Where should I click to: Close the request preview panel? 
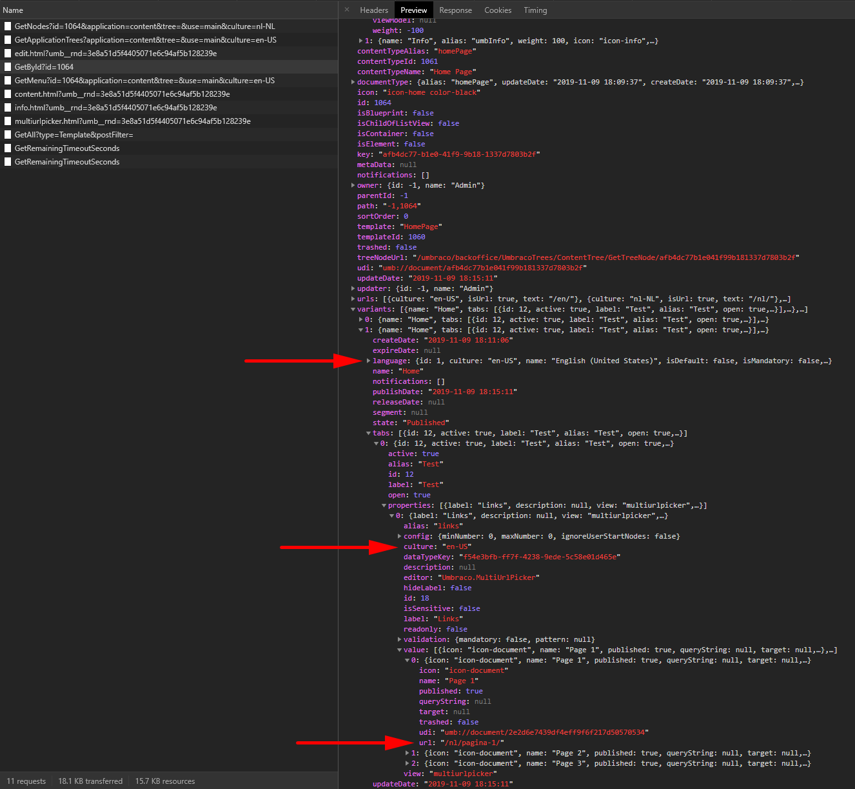(346, 10)
